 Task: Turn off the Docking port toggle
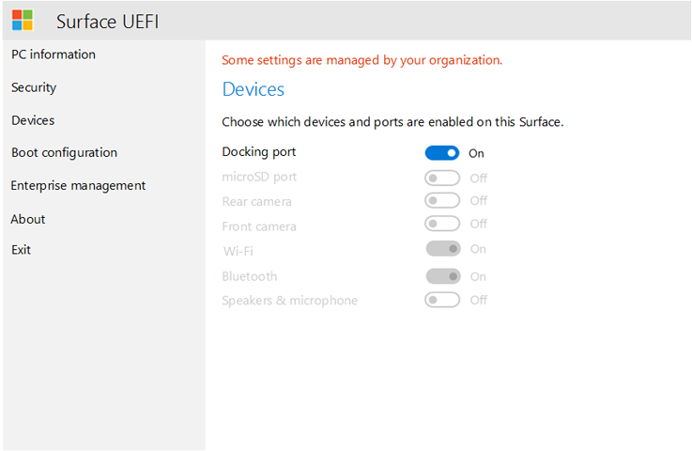click(442, 153)
